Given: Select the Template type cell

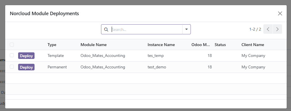Looking at the screenshot, I should tap(56, 55).
